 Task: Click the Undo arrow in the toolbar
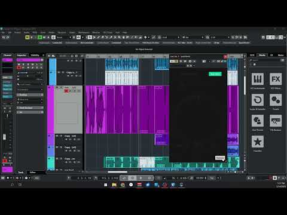click(x=4, y=37)
